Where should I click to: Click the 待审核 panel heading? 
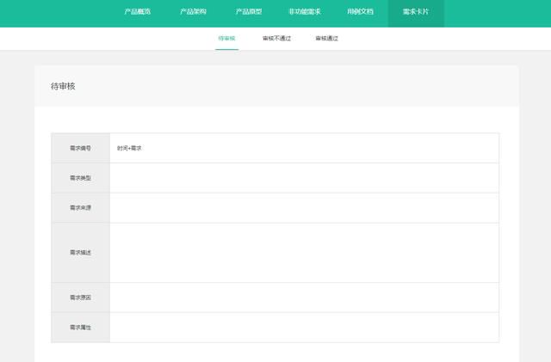coord(63,86)
